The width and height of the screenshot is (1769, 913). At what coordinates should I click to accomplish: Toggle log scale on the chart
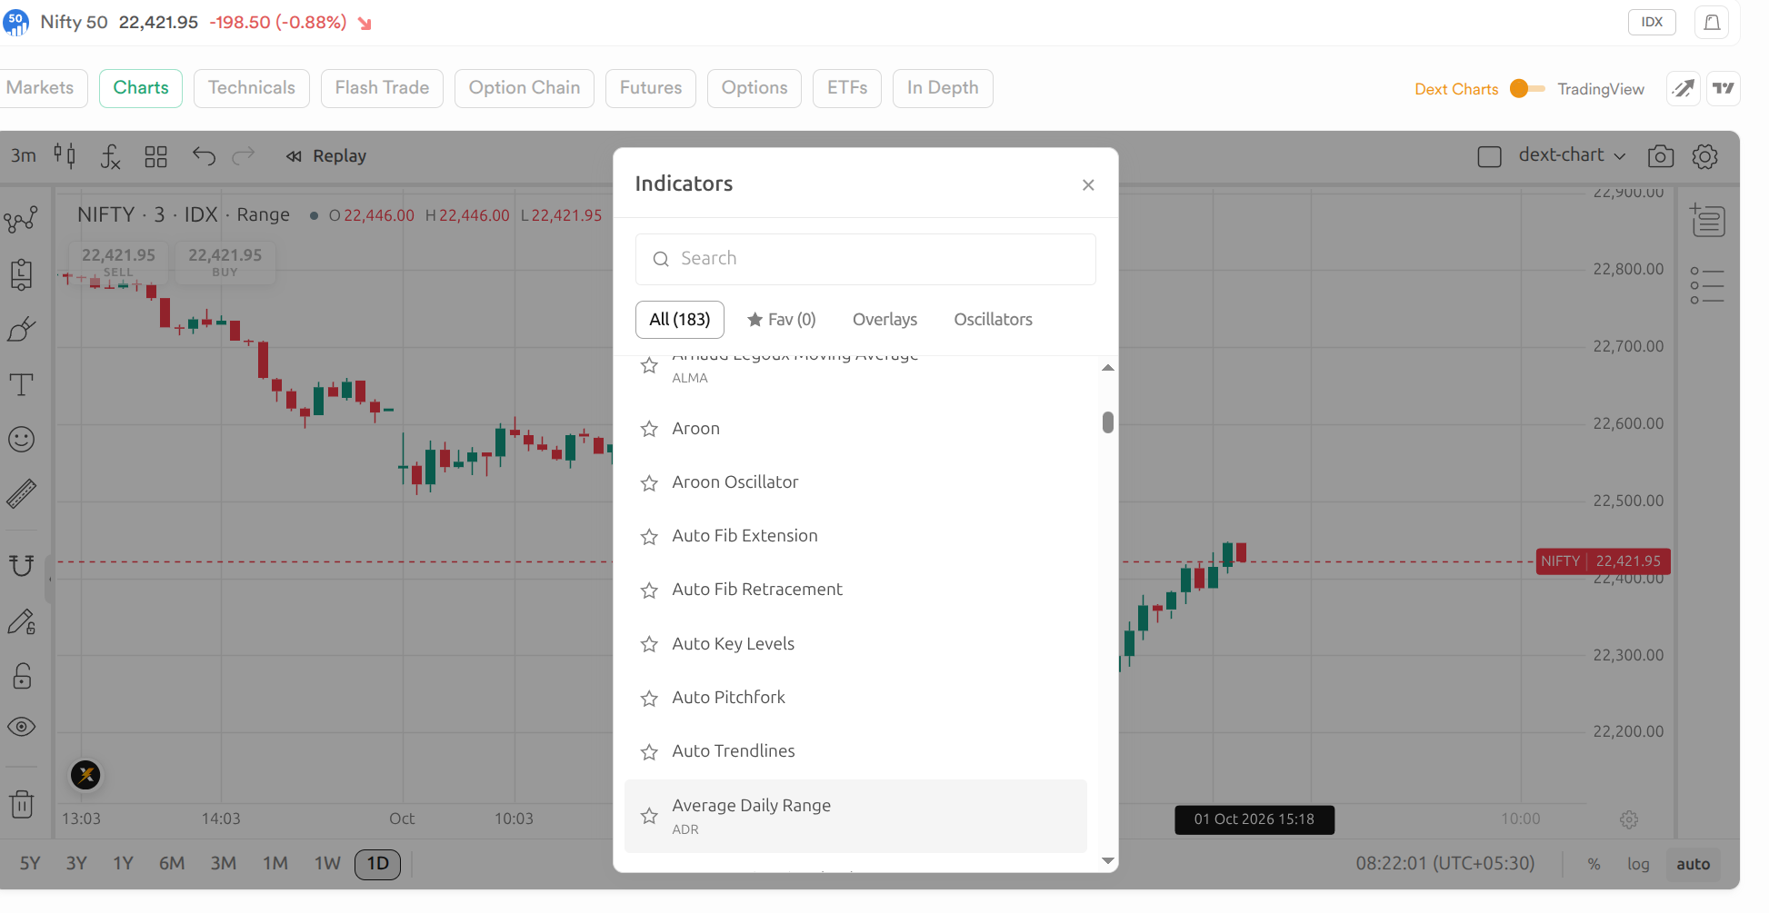coord(1638,864)
